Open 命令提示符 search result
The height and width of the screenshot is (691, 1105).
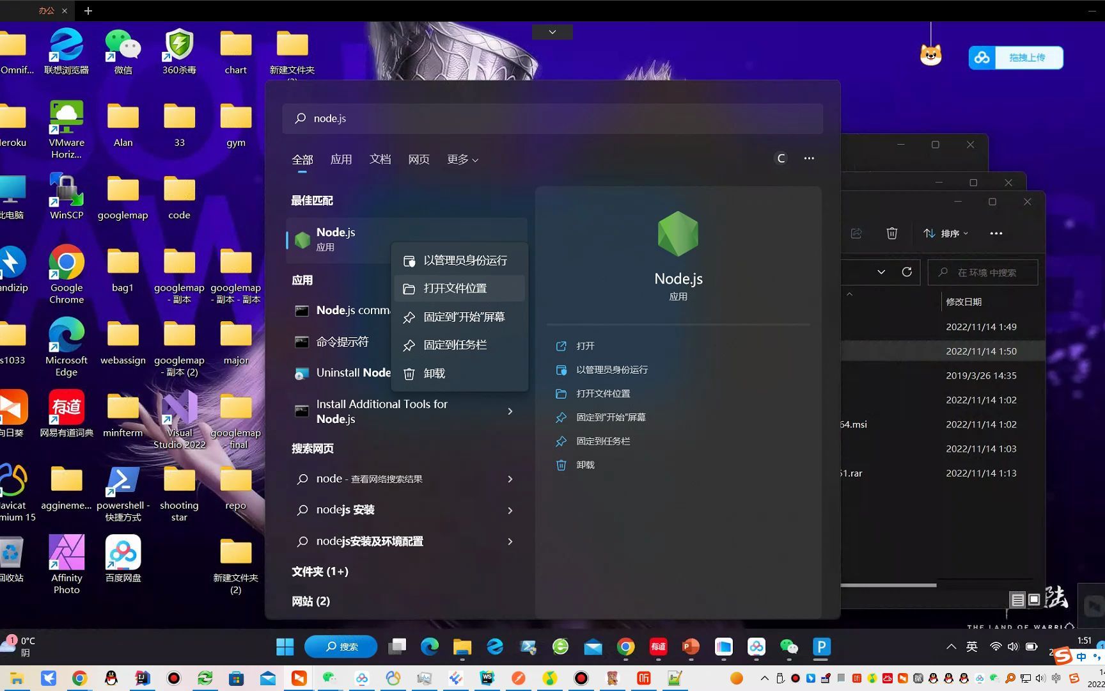tap(342, 342)
